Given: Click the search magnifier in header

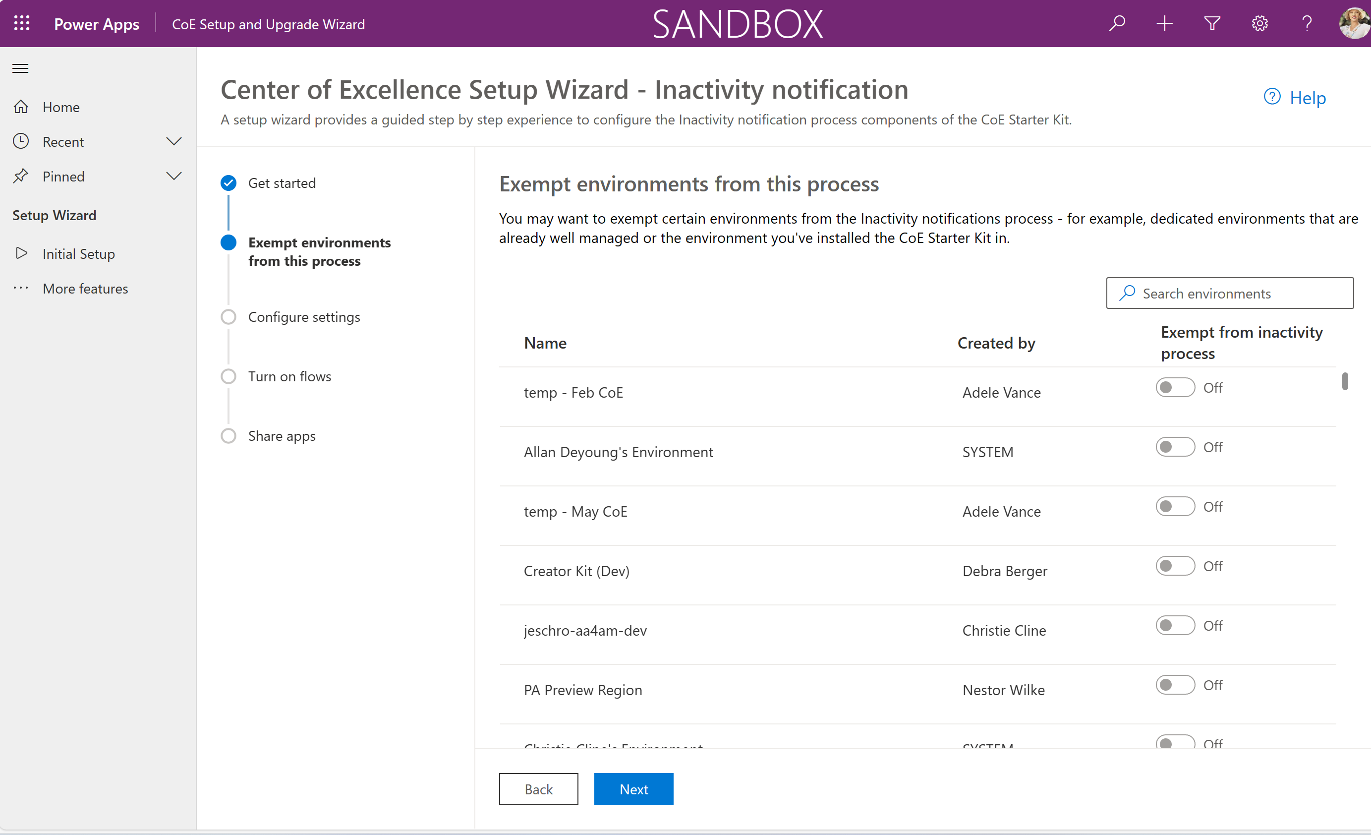Looking at the screenshot, I should 1117,23.
